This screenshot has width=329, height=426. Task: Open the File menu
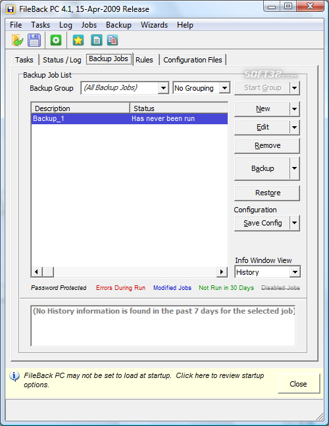point(16,25)
